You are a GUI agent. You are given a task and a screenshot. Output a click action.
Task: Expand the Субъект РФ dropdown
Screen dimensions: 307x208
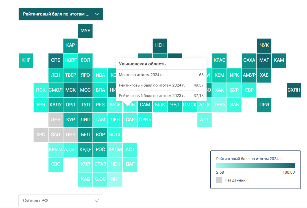pos(60,201)
